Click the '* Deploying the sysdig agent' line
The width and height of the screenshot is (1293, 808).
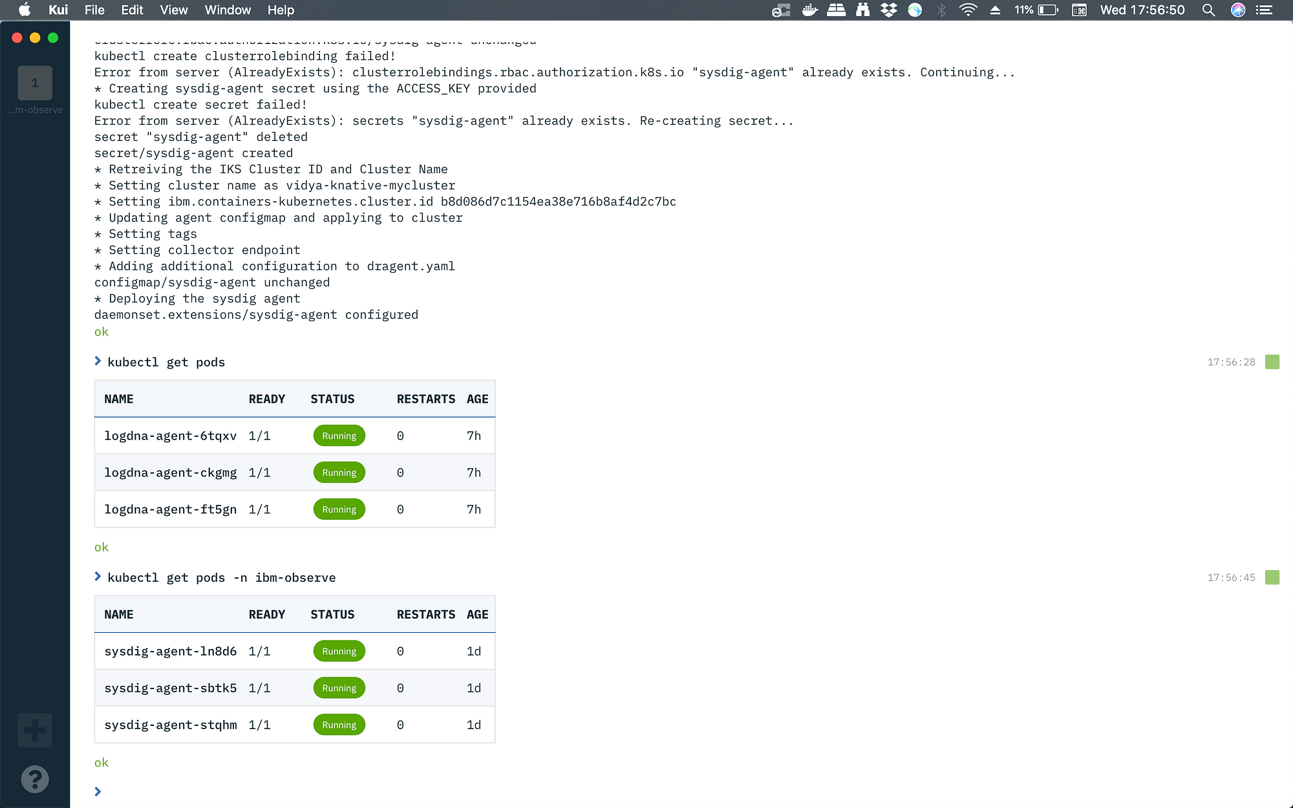pyautogui.click(x=197, y=299)
